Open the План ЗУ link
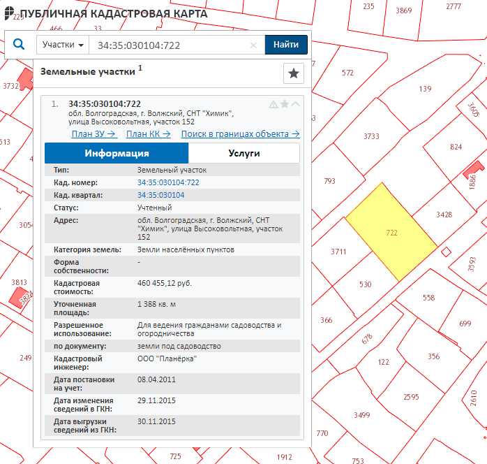 (x=93, y=134)
